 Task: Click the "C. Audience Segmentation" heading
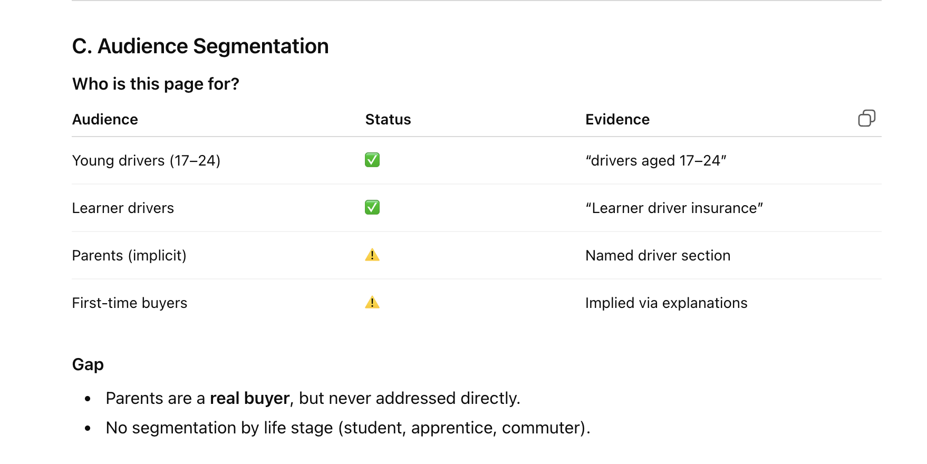pos(200,46)
